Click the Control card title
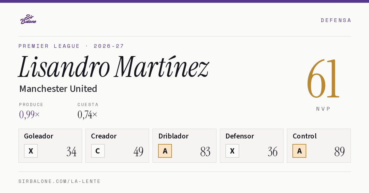369x193 pixels. pos(305,136)
